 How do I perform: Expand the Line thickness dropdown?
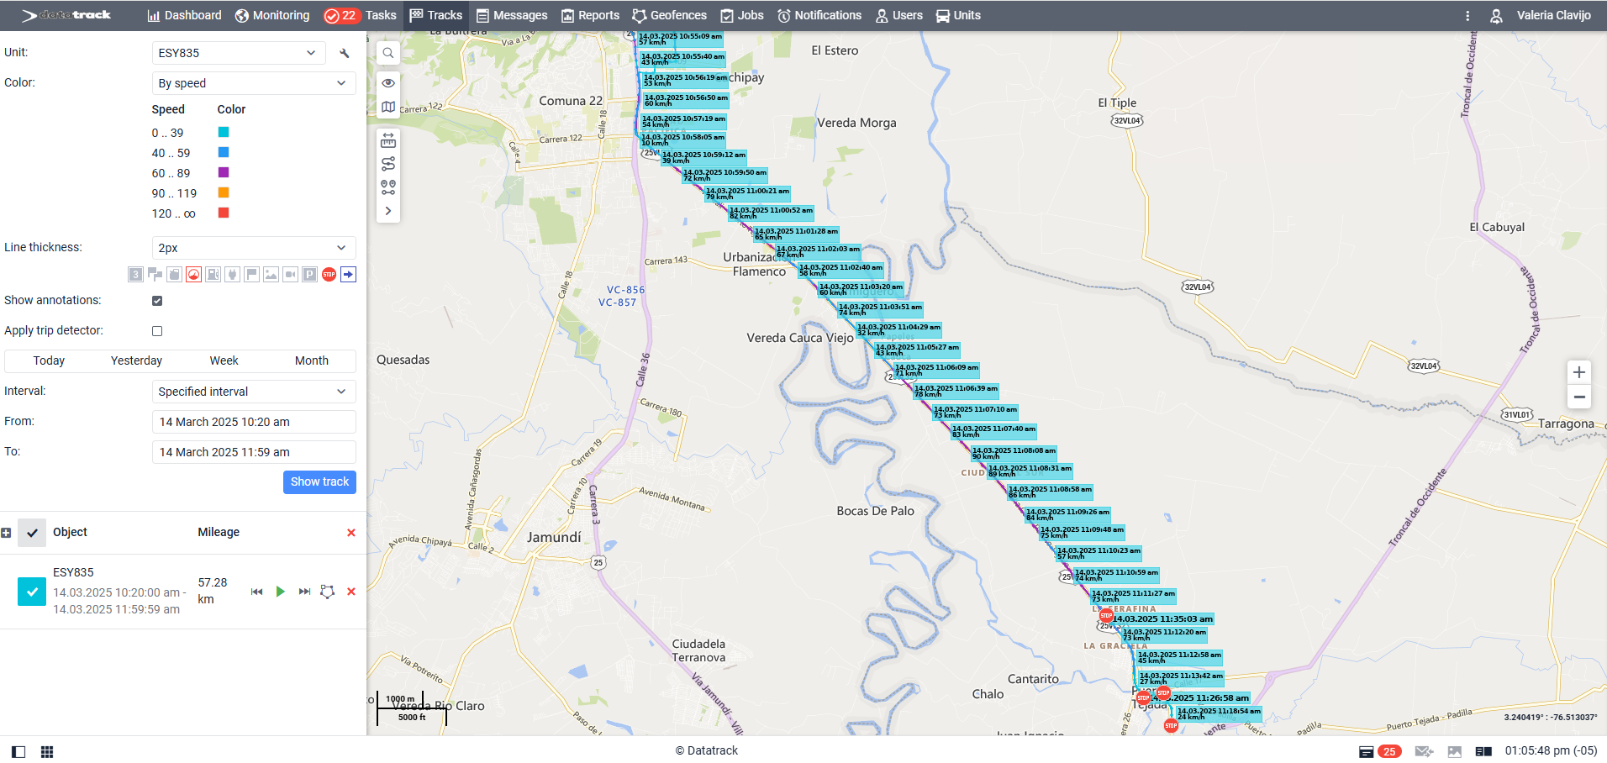253,248
